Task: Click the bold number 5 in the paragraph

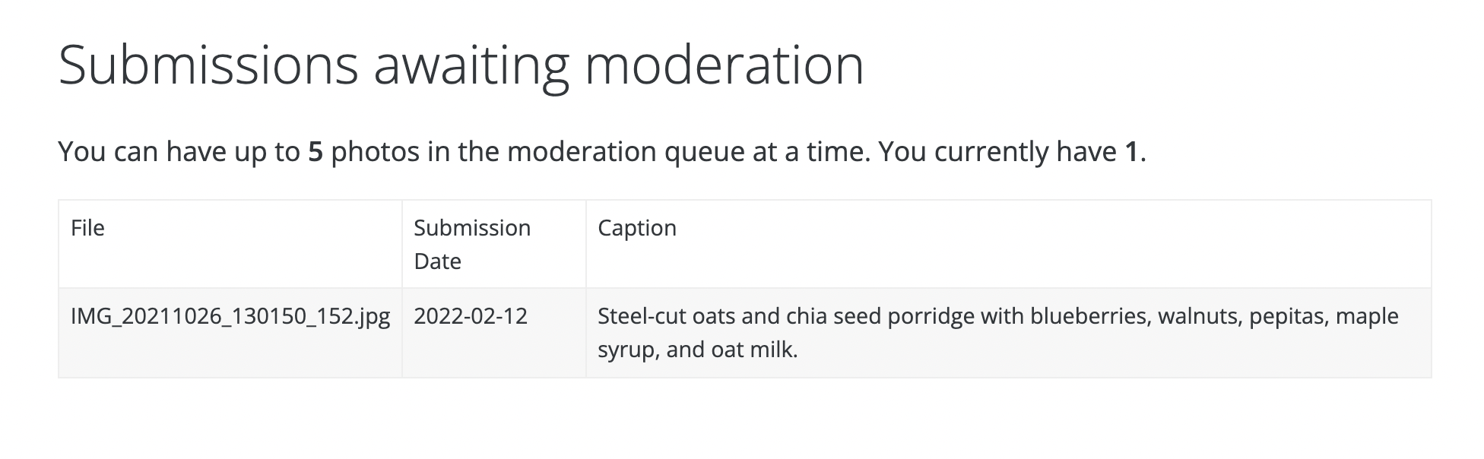Action: click(x=316, y=152)
